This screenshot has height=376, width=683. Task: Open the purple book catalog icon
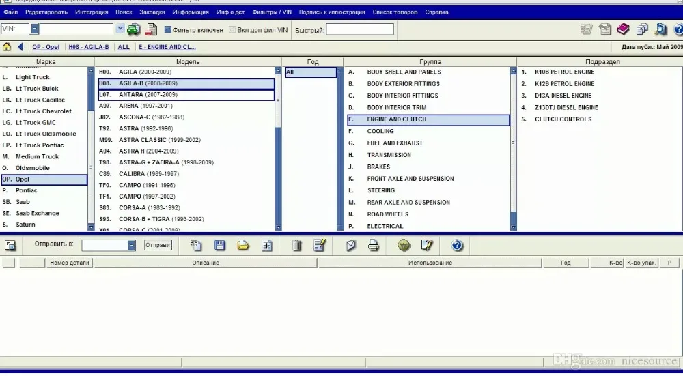point(624,29)
